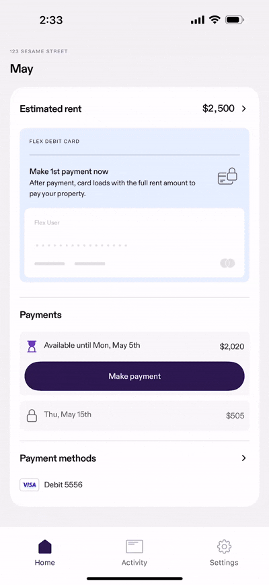Expand Payment methods with the chevron

pos(244,458)
